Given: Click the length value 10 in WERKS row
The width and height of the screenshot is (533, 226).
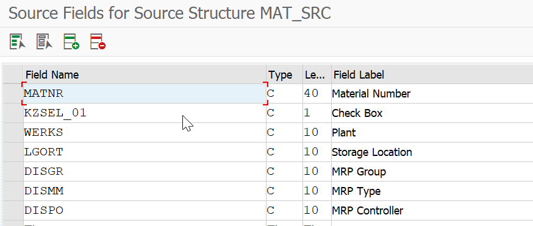Looking at the screenshot, I should click(x=317, y=132).
